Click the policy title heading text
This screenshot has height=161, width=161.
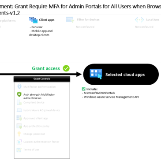pyautogui.click(x=80, y=10)
